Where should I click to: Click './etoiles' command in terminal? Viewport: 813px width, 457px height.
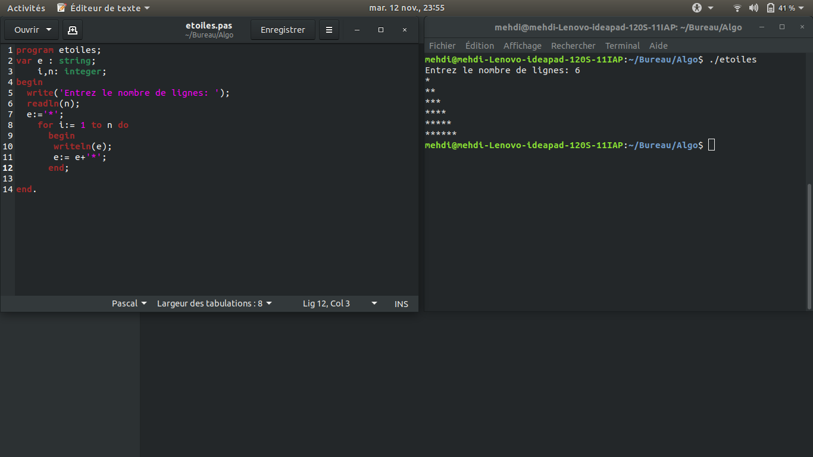click(x=733, y=60)
